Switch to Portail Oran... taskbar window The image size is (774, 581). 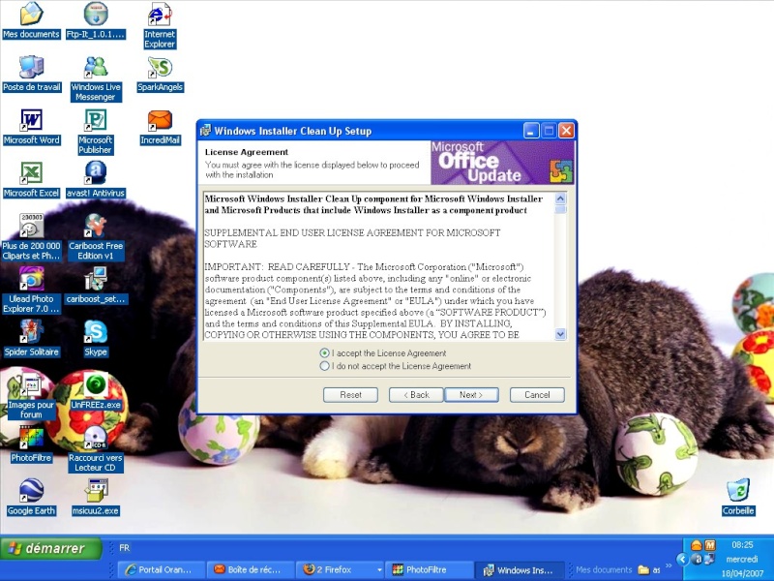pyautogui.click(x=162, y=569)
